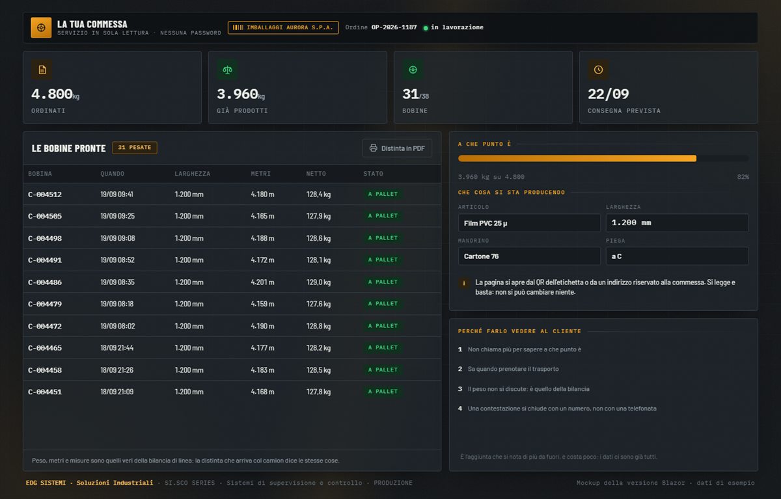The width and height of the screenshot is (781, 499).
Task: Click the barcode icon in Imballaggi Aurora badge
Action: 238,27
